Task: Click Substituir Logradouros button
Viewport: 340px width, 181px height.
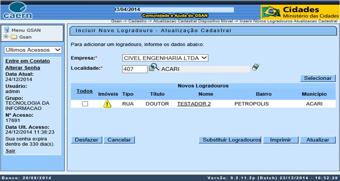Action: 230,140
